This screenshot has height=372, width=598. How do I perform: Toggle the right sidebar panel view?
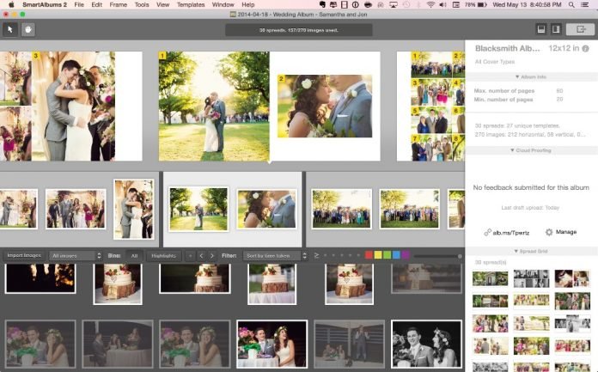pyautogui.click(x=556, y=29)
